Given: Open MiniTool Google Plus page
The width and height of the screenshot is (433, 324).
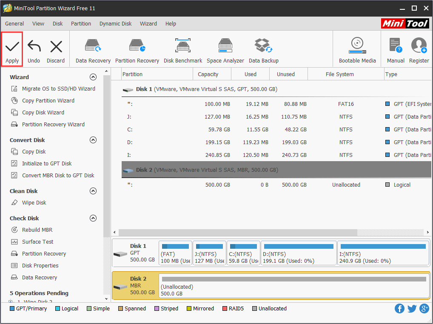Looking at the screenshot, I should point(424,309).
